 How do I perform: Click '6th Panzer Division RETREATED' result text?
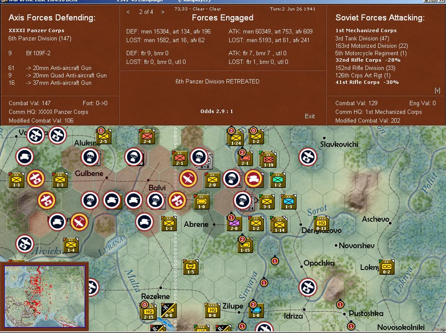coord(217,81)
